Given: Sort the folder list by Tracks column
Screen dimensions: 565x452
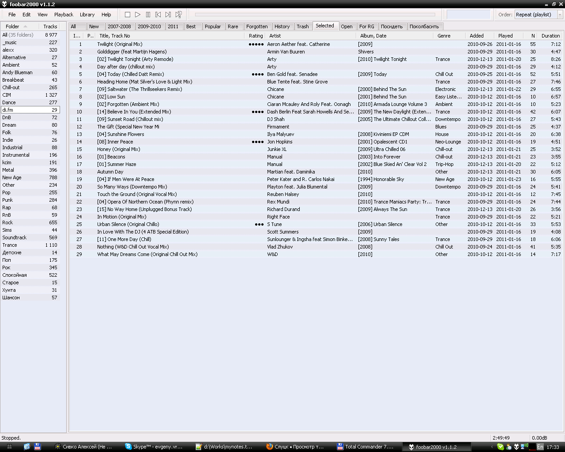Looking at the screenshot, I should pyautogui.click(x=50, y=26).
